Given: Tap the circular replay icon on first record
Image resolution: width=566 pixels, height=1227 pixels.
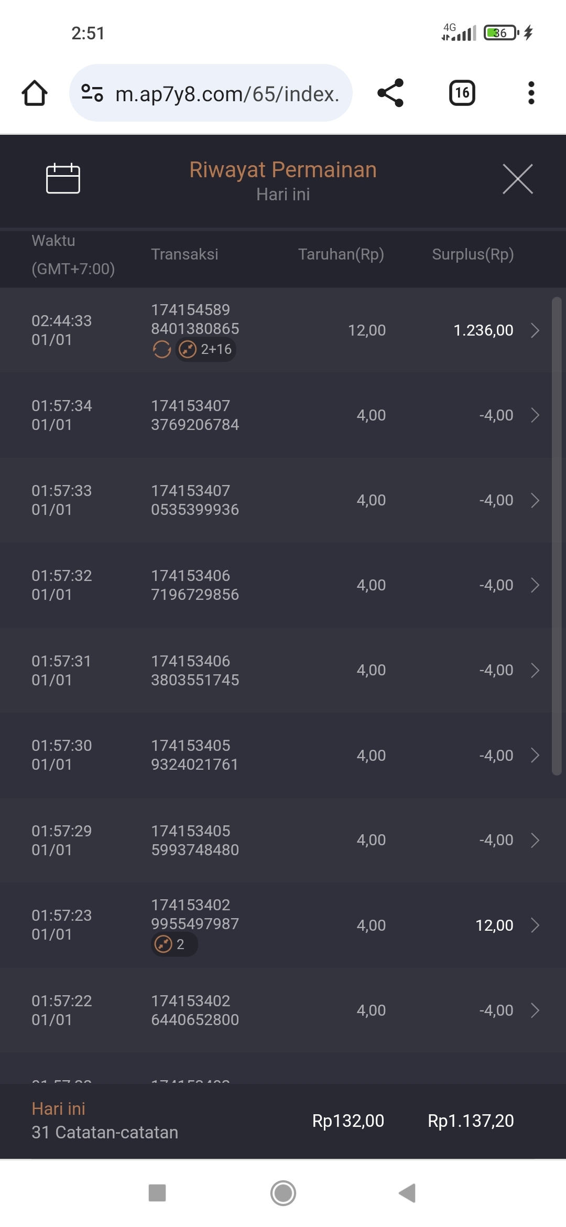Looking at the screenshot, I should click(x=162, y=349).
